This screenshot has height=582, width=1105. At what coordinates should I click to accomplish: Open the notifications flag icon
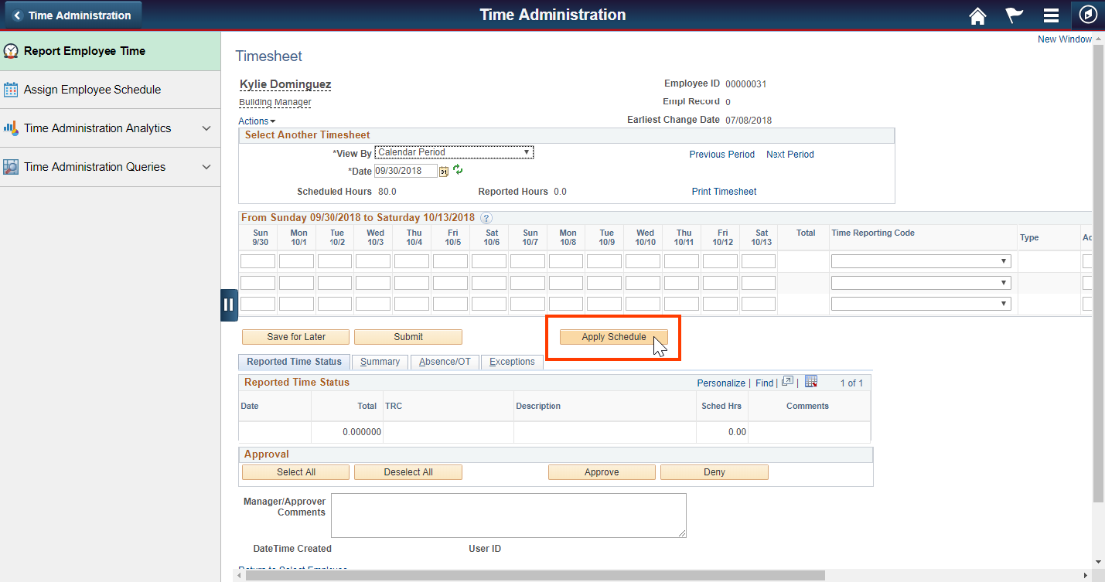click(1014, 15)
